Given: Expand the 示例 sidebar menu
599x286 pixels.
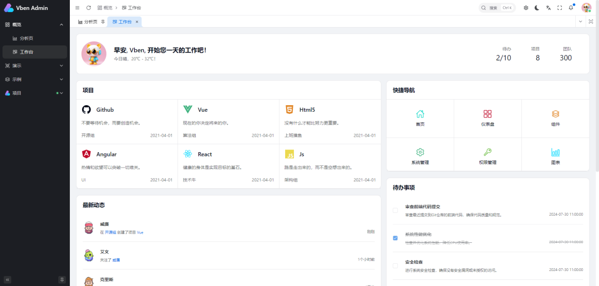Looking at the screenshot, I should point(34,79).
